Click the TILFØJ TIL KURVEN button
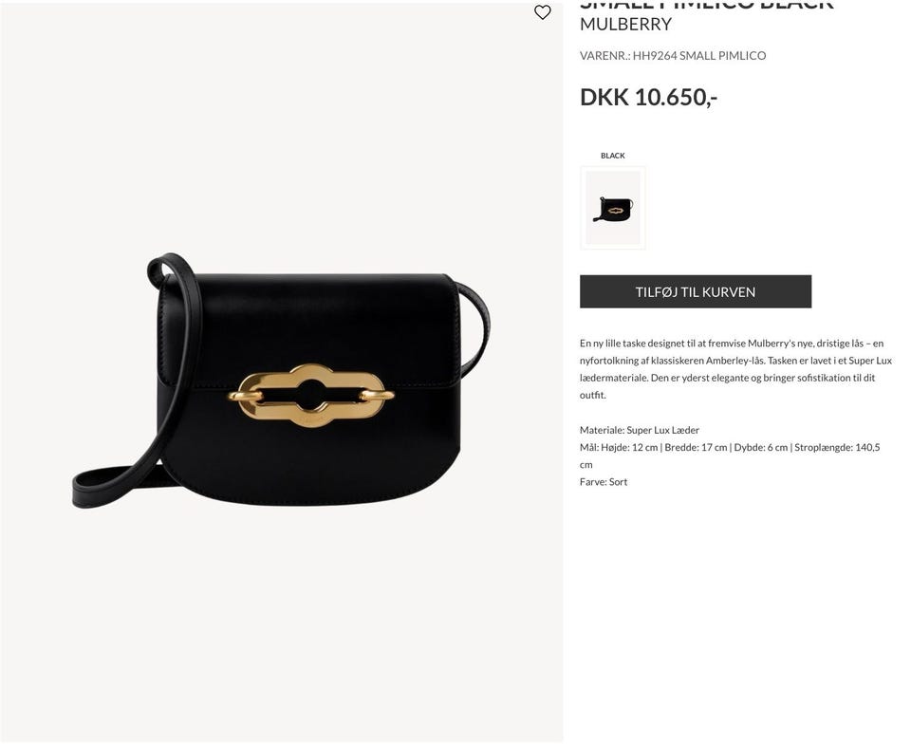 pos(695,291)
